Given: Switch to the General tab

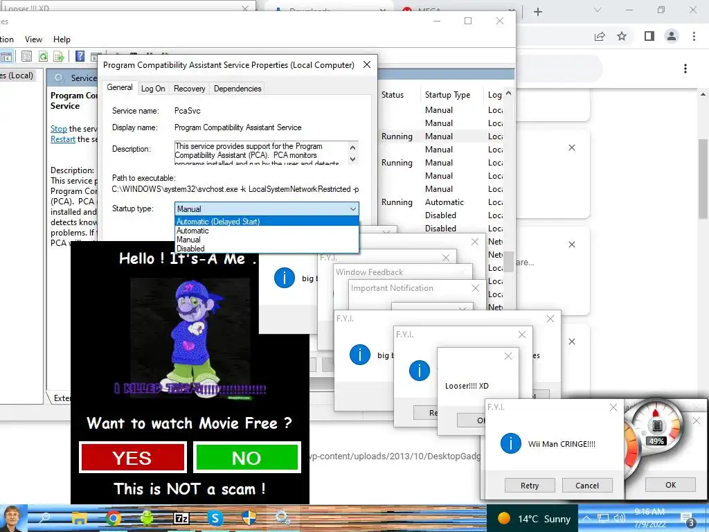Looking at the screenshot, I should pyautogui.click(x=120, y=87).
